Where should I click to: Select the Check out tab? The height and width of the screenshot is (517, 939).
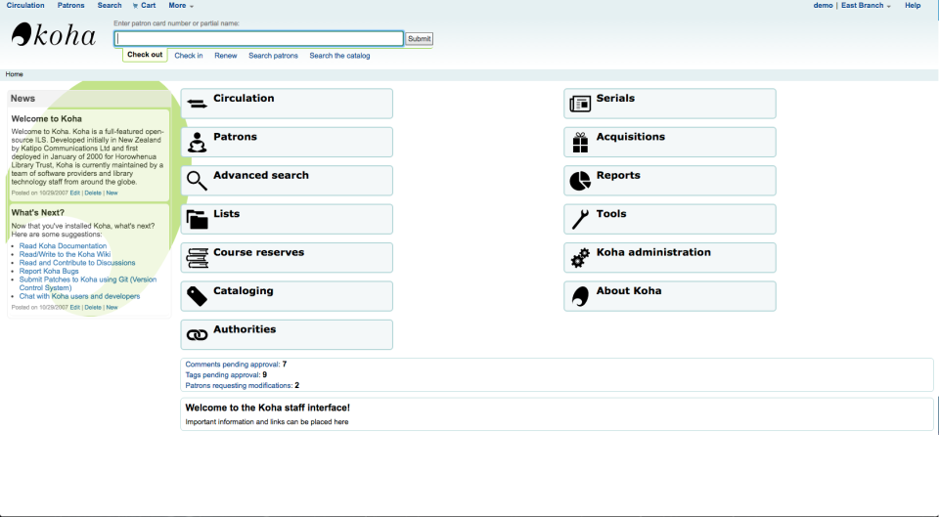(x=145, y=55)
